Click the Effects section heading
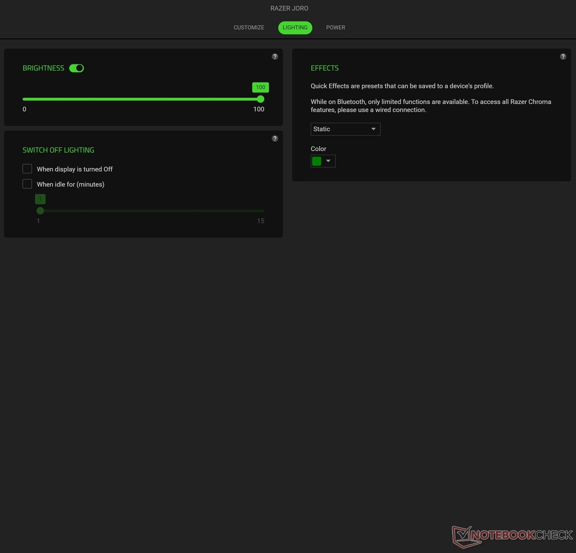This screenshot has height=553, width=576. click(x=325, y=68)
